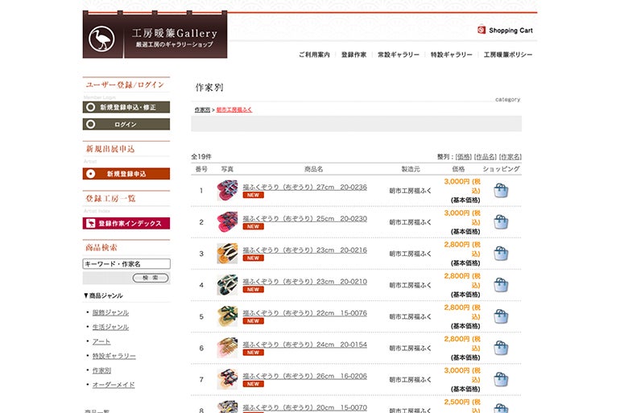Add item 2 (25cm 20-0230) to shopping basket
The image size is (620, 413).
tap(501, 222)
